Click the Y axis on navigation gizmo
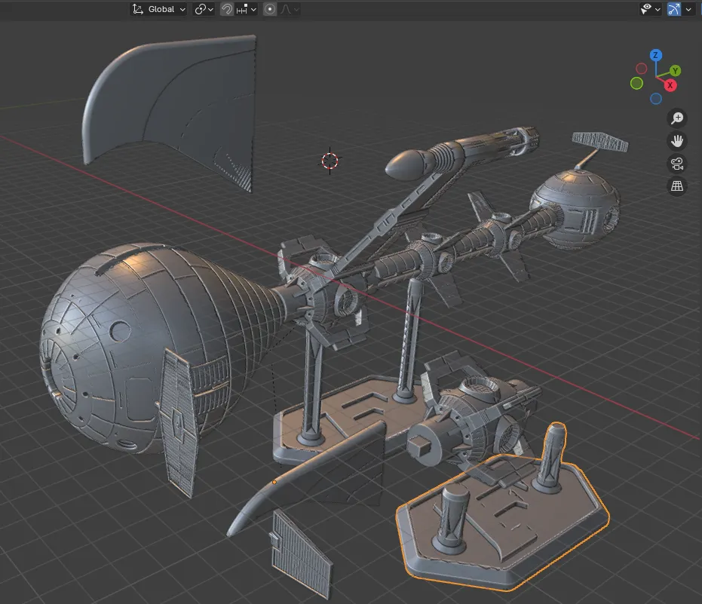 point(675,71)
